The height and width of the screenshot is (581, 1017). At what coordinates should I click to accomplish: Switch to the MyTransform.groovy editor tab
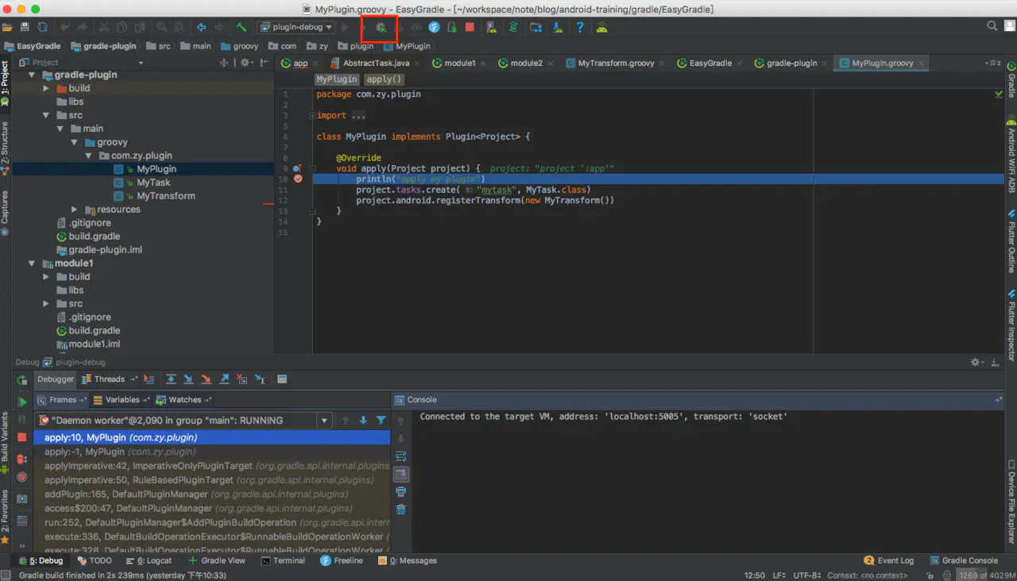pos(610,63)
